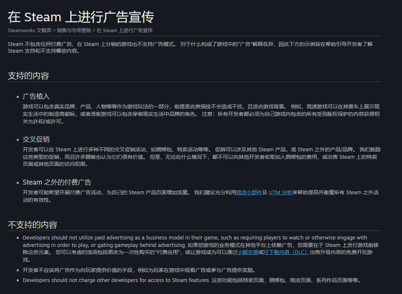Open the 商店小部件 link

pos(249,192)
